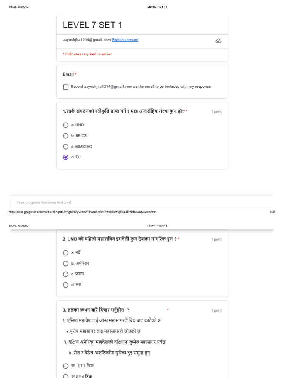Choose option b. अमेरिका for question 2
This screenshot has width=284, height=378.
(66, 264)
